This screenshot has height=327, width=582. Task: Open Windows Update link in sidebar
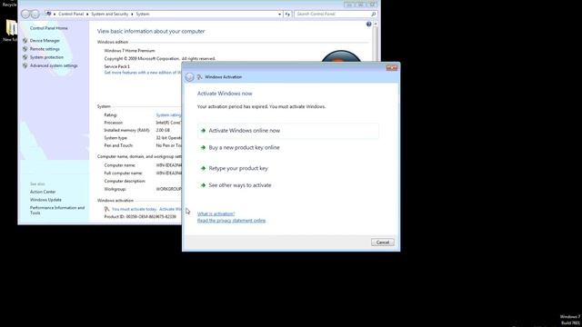tap(45, 200)
